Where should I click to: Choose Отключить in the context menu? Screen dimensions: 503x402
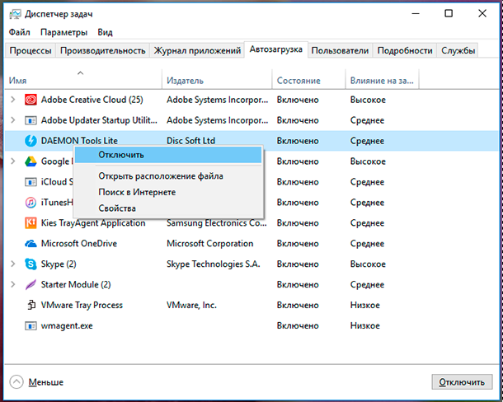click(168, 155)
